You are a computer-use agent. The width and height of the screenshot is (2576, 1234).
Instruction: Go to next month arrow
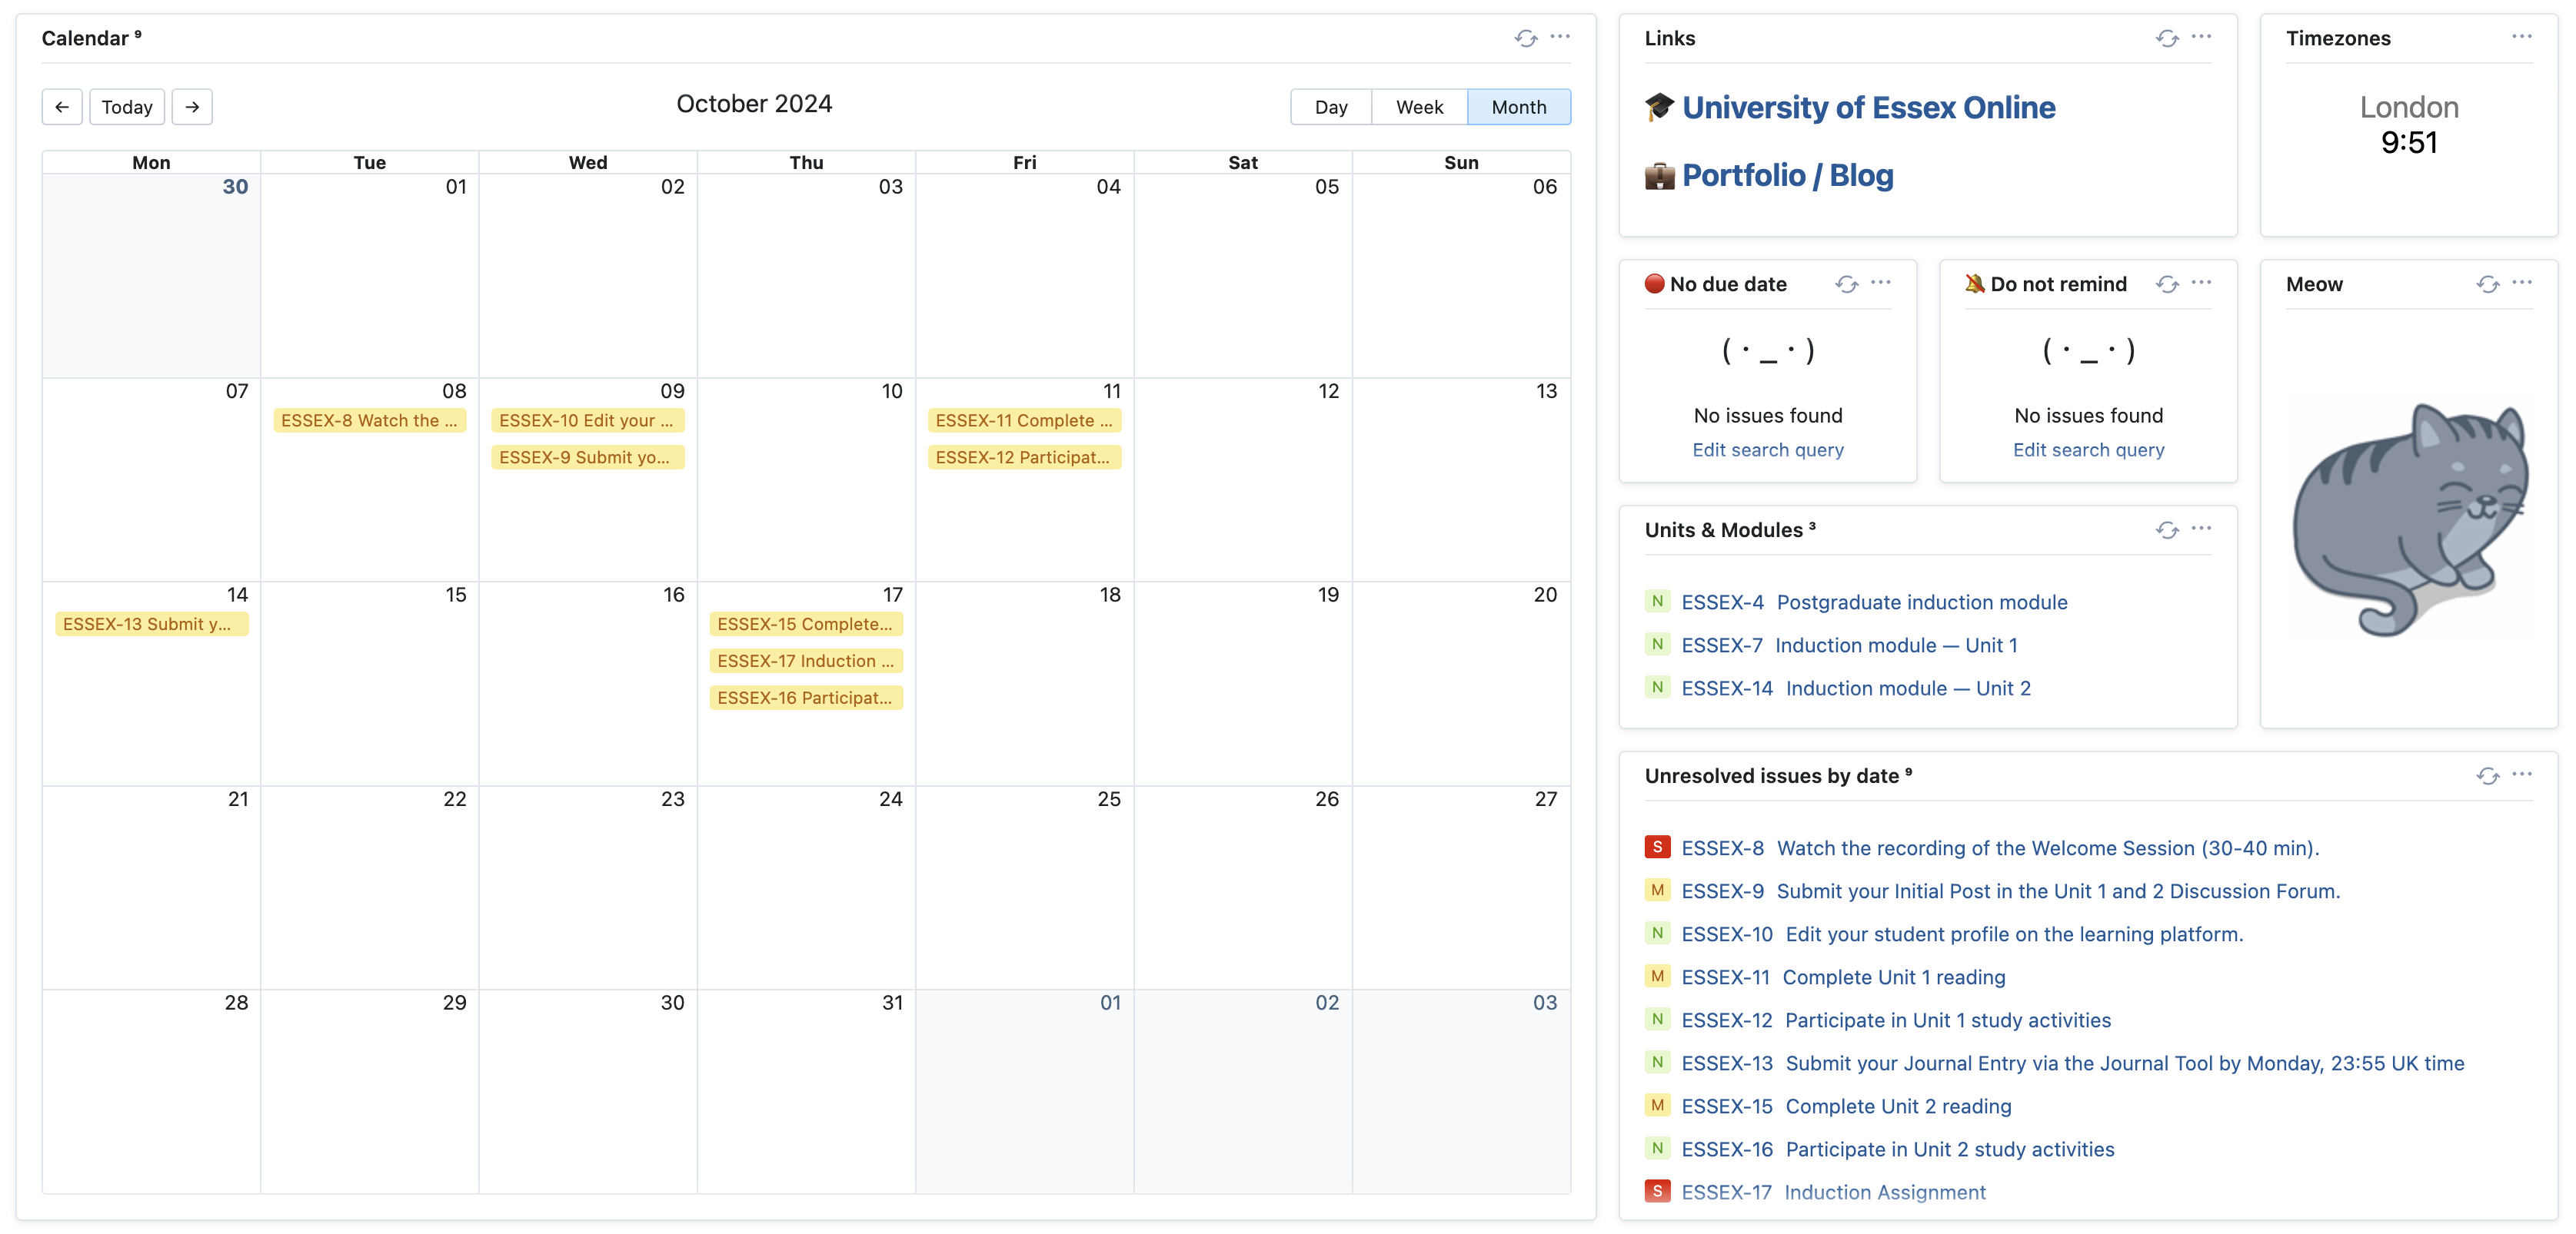(x=192, y=107)
